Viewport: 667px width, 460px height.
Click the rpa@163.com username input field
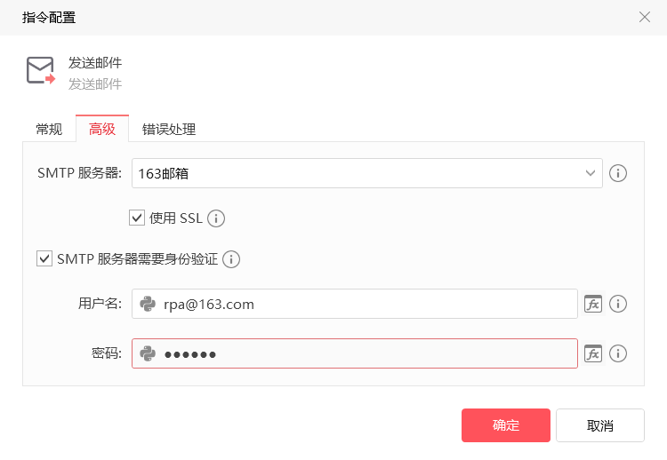[365, 304]
